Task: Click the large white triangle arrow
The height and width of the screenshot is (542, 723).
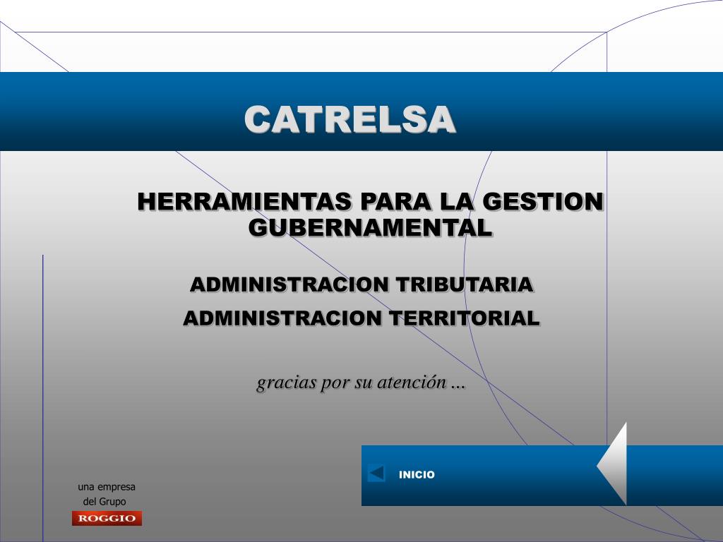Action: coord(612,464)
